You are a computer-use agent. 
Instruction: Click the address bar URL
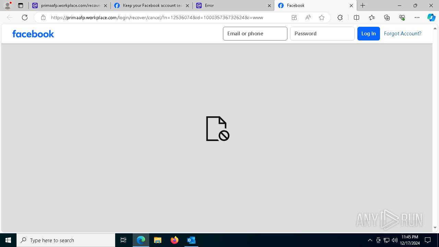(157, 17)
